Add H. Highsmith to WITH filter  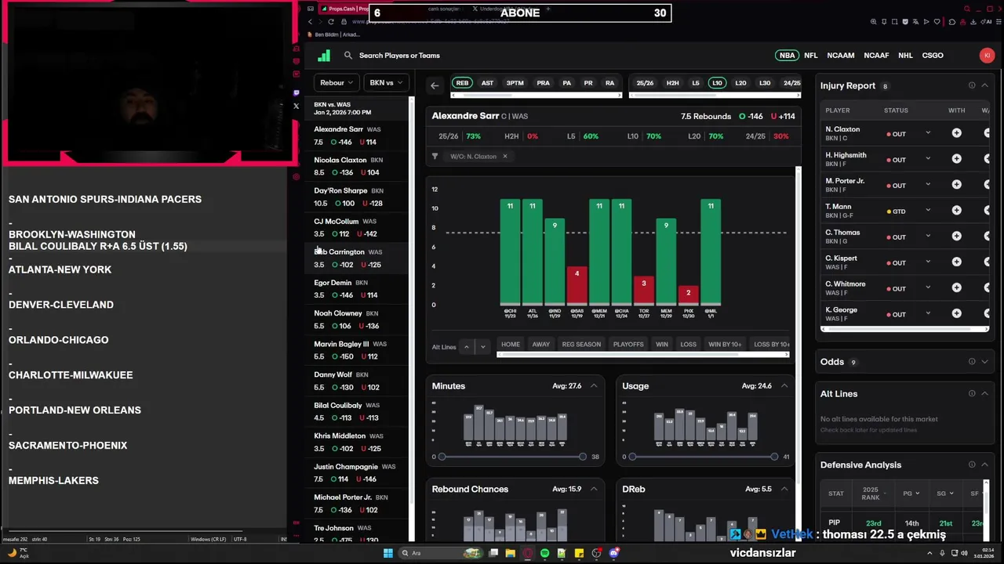click(956, 159)
